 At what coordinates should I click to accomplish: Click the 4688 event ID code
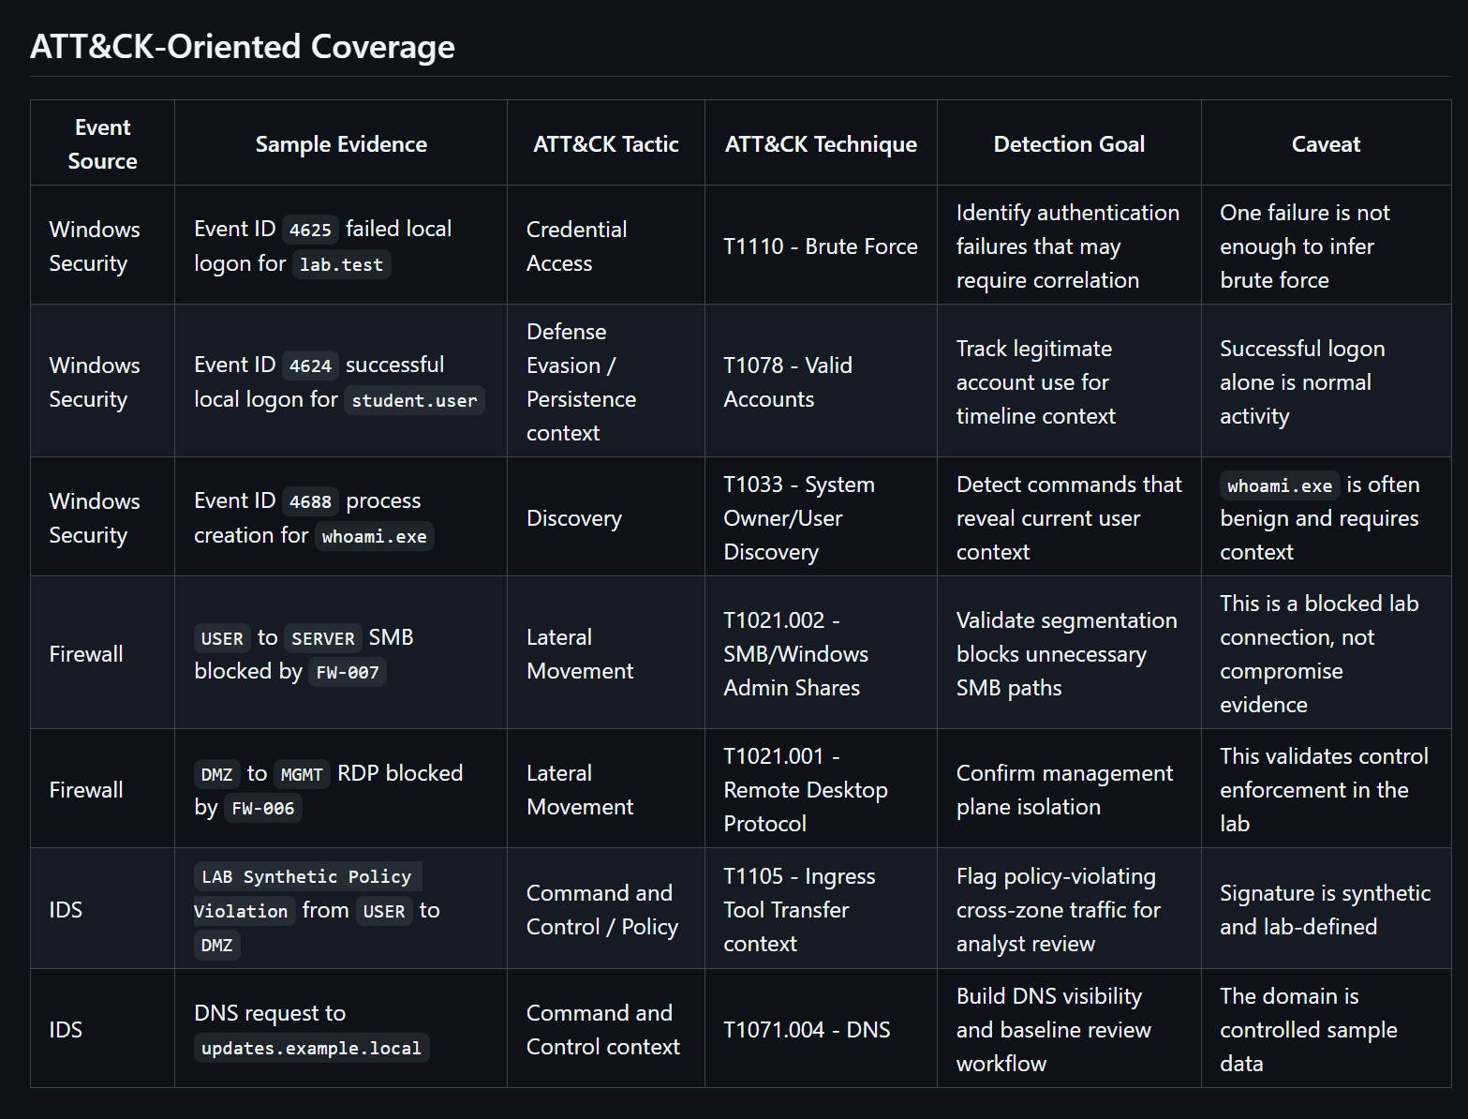(x=310, y=501)
